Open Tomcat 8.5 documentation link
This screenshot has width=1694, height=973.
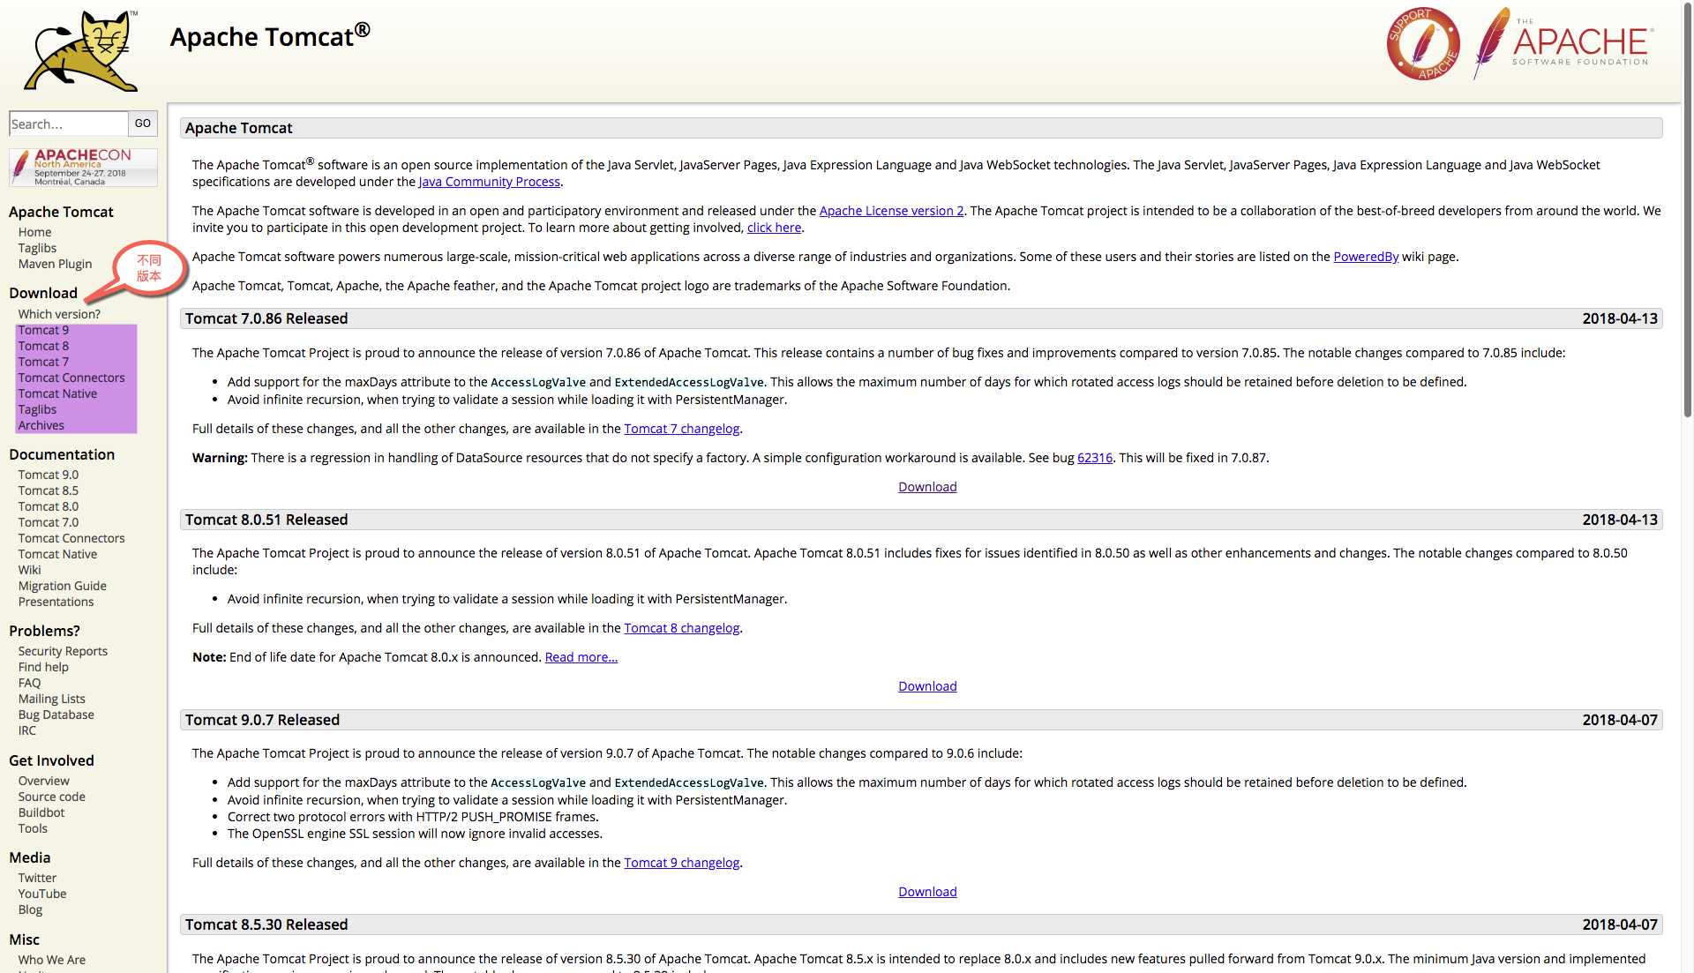pos(49,490)
